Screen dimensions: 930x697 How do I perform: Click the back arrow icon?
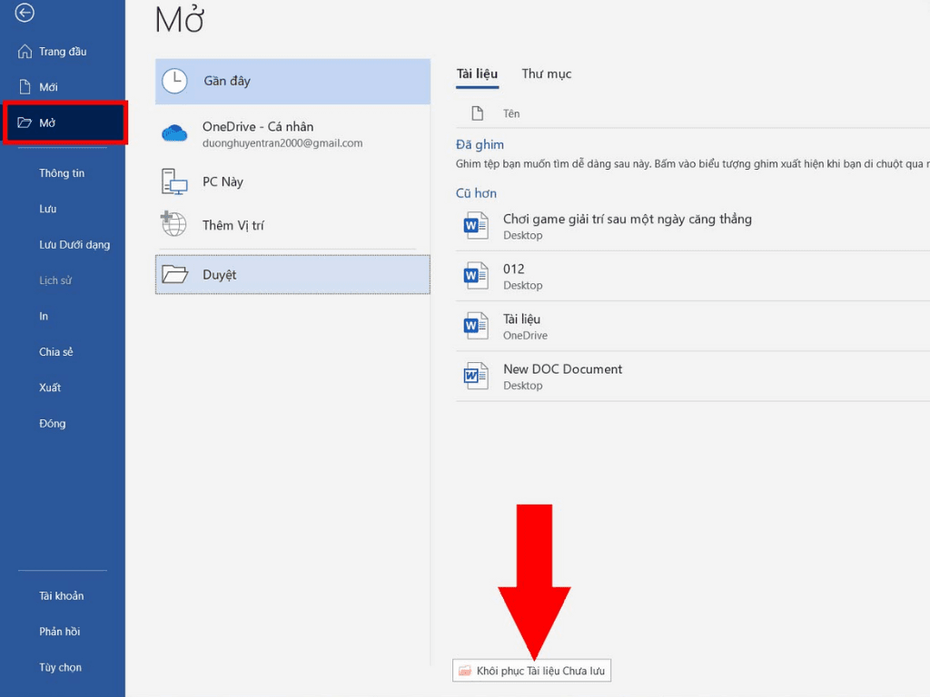click(x=25, y=13)
